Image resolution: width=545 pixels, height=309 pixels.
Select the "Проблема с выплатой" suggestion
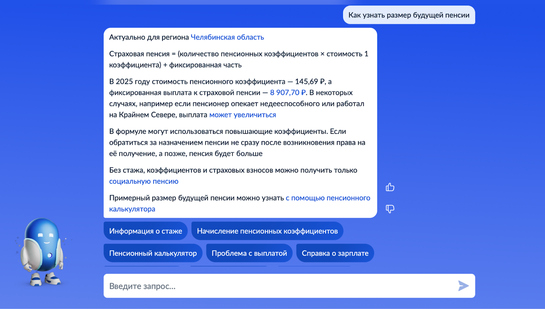pyautogui.click(x=249, y=253)
